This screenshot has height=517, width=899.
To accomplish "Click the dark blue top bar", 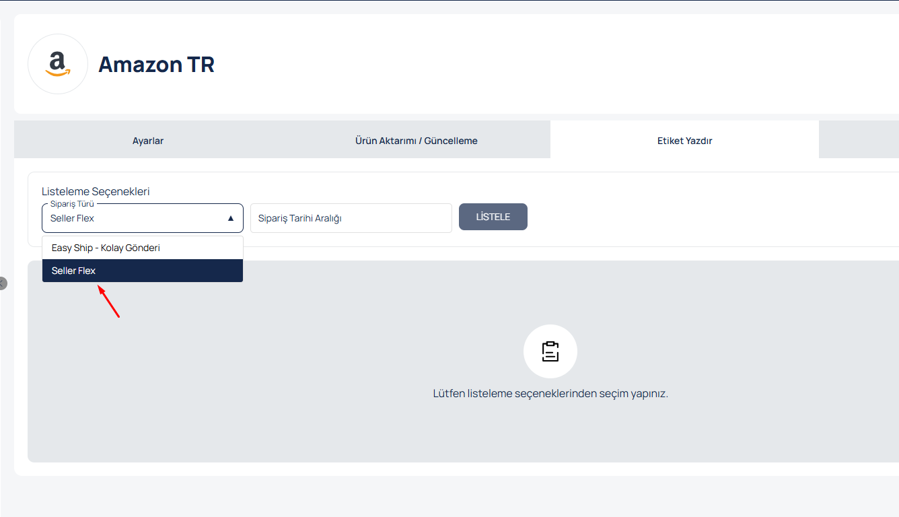I will point(450,1).
